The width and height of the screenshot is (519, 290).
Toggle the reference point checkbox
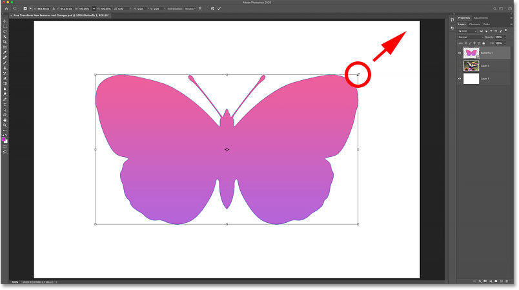pyautogui.click(x=25, y=8)
